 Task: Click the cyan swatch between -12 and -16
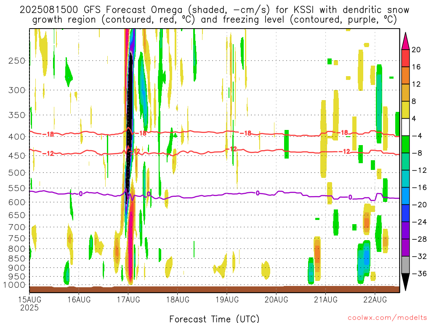[x=405, y=179]
